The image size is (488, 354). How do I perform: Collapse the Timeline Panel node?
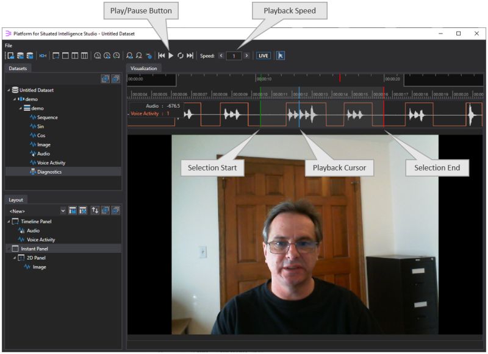point(9,222)
